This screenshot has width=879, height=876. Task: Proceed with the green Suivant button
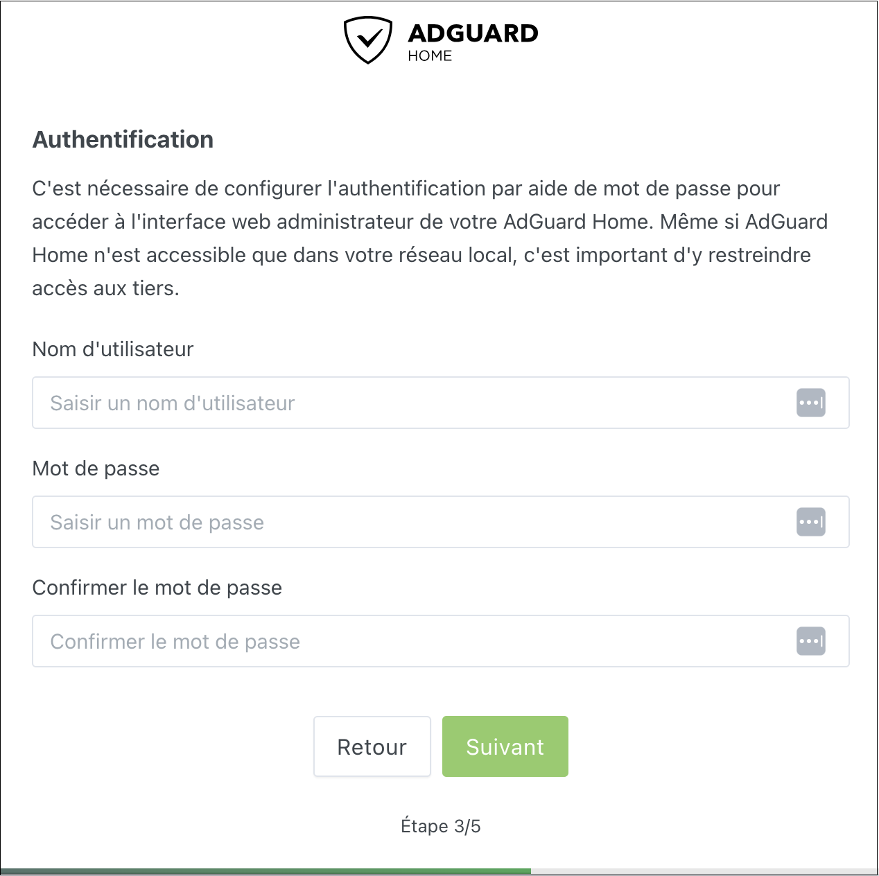tap(505, 746)
